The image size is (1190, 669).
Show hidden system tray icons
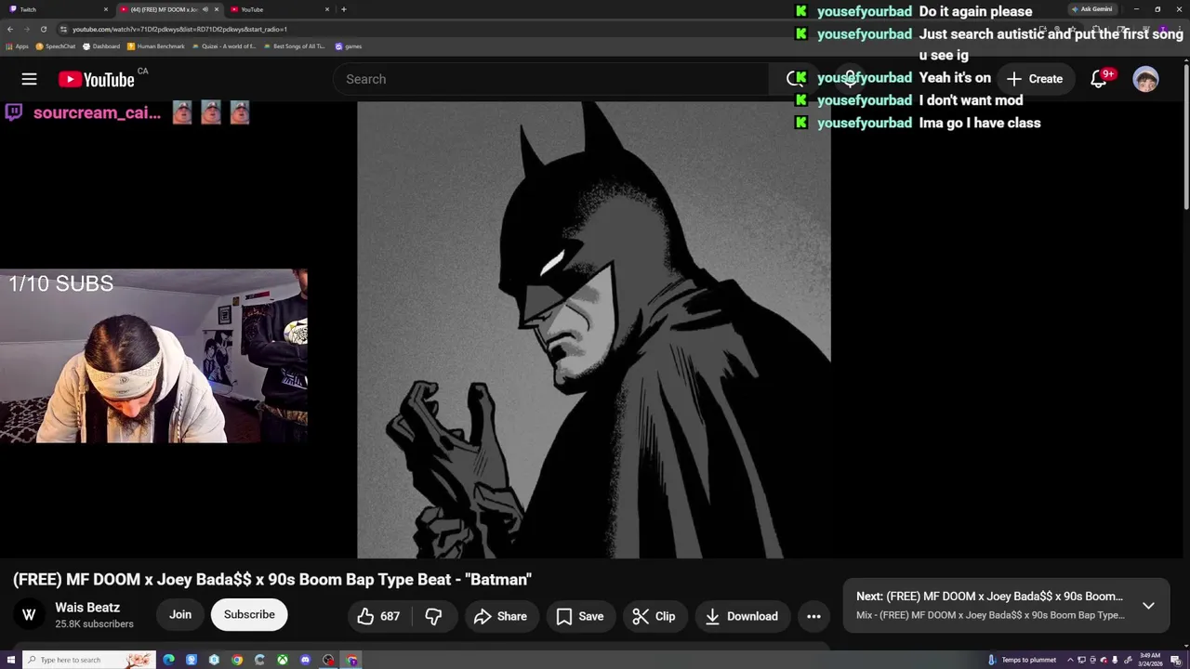click(x=1070, y=660)
